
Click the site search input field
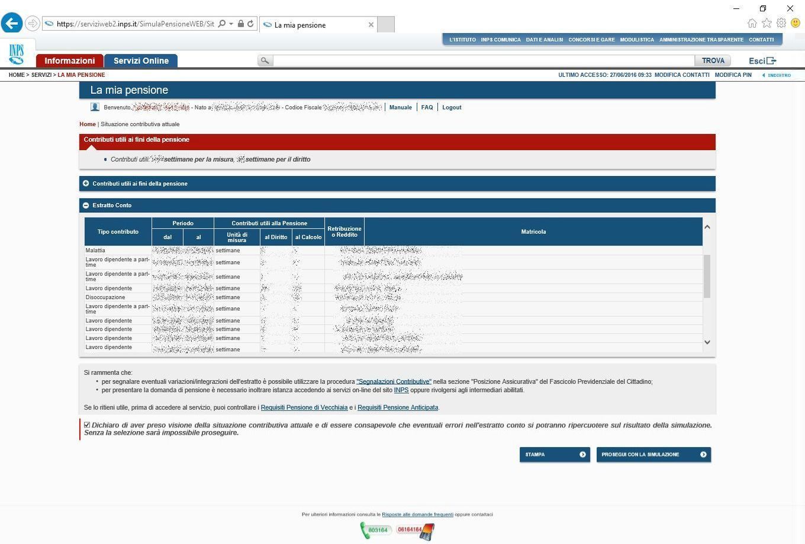point(483,61)
